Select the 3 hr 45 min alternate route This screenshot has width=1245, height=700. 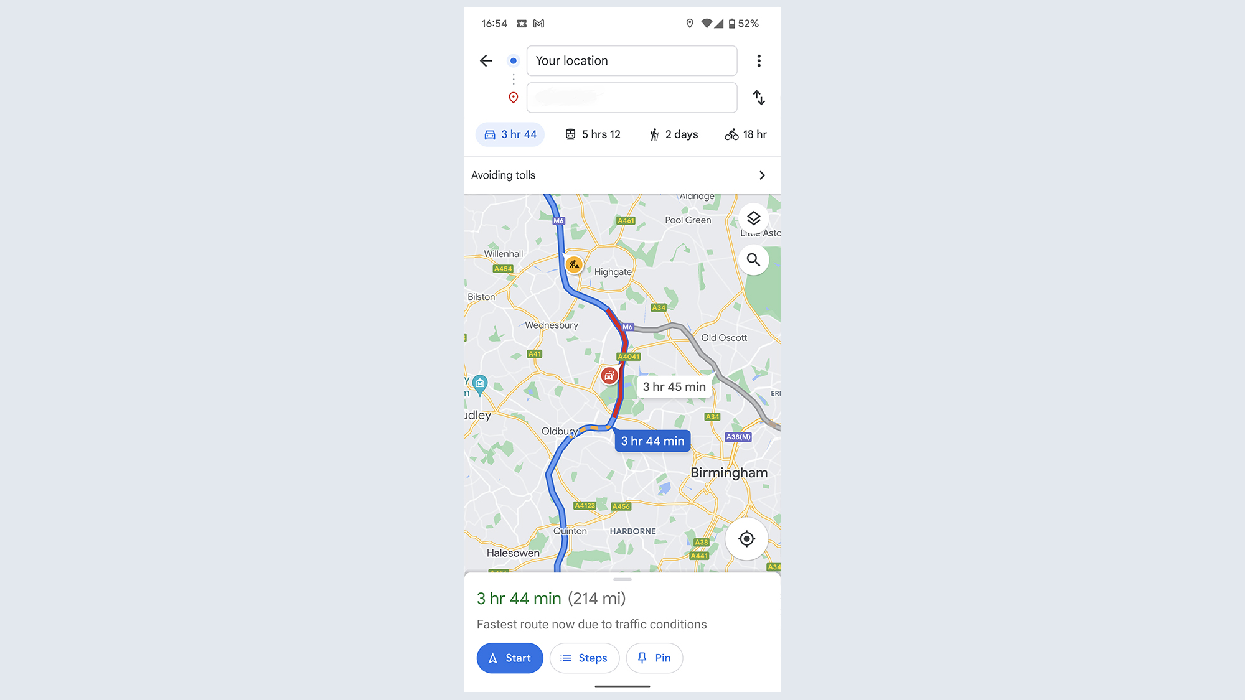coord(674,386)
